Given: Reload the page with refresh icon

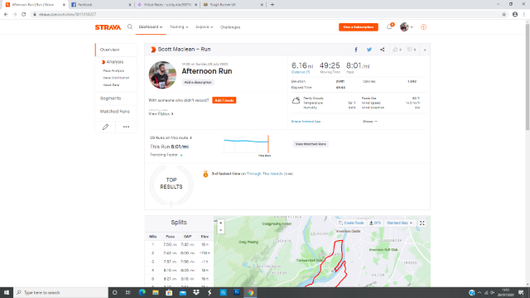Looking at the screenshot, I should (x=24, y=14).
